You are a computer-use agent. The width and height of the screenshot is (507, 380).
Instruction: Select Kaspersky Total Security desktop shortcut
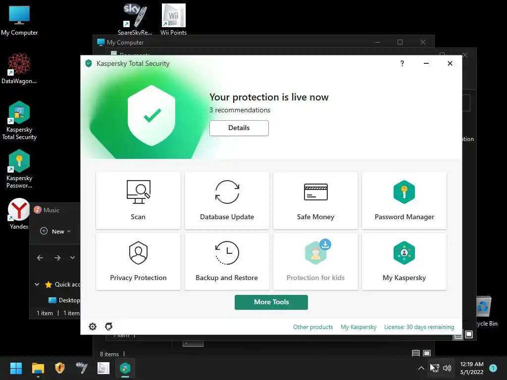[x=19, y=121]
